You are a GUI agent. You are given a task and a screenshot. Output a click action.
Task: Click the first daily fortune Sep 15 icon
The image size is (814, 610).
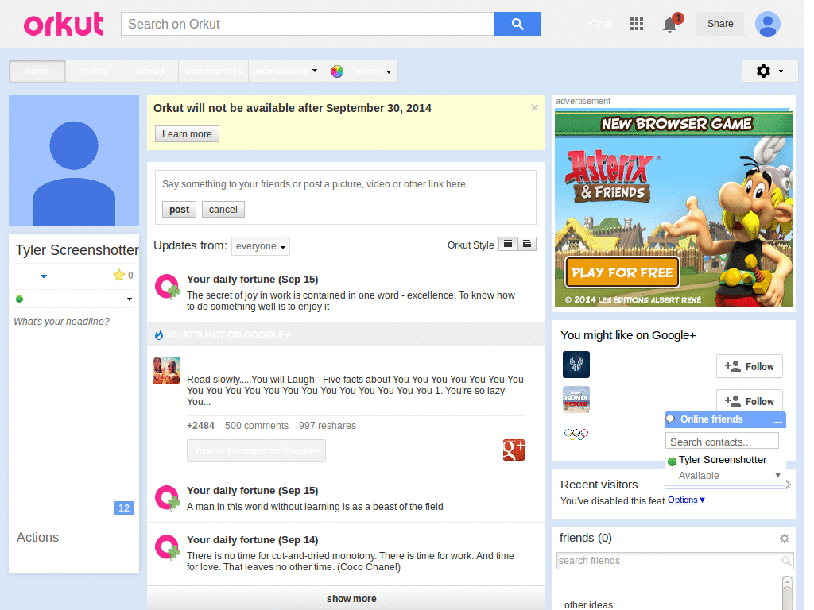tap(168, 287)
